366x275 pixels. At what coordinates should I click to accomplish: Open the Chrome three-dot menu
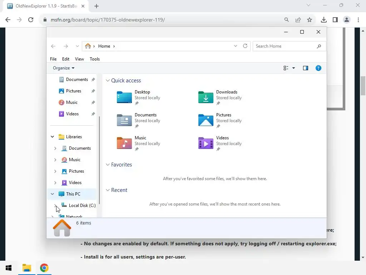358,20
